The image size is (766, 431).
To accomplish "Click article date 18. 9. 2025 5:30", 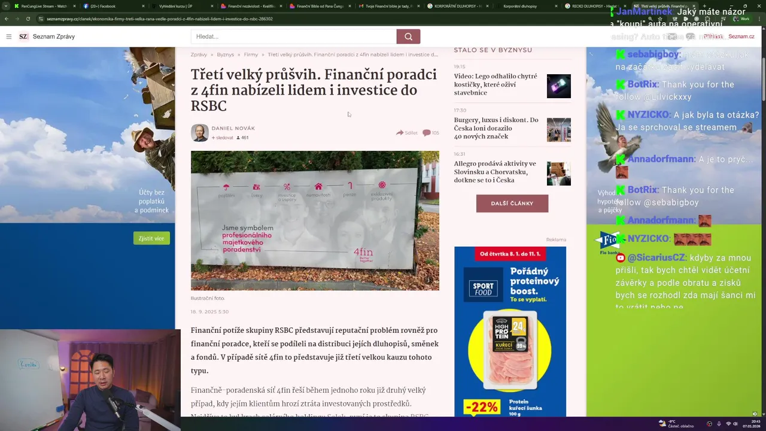I will [209, 312].
